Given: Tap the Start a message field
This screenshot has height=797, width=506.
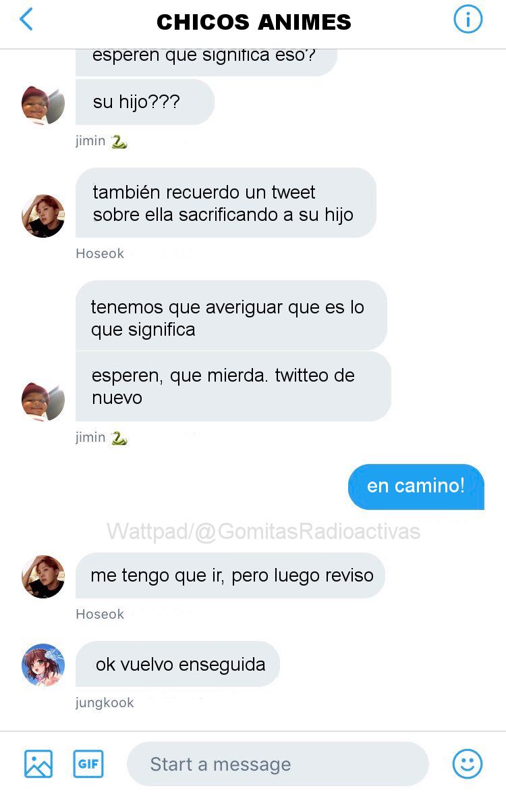Looking at the screenshot, I should pos(277,764).
